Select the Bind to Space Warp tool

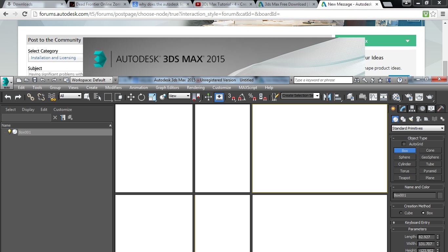coord(52,97)
